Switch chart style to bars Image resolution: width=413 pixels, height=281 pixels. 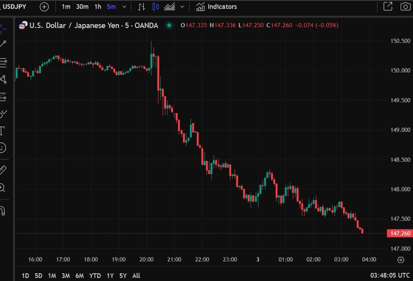pyautogui.click(x=142, y=7)
